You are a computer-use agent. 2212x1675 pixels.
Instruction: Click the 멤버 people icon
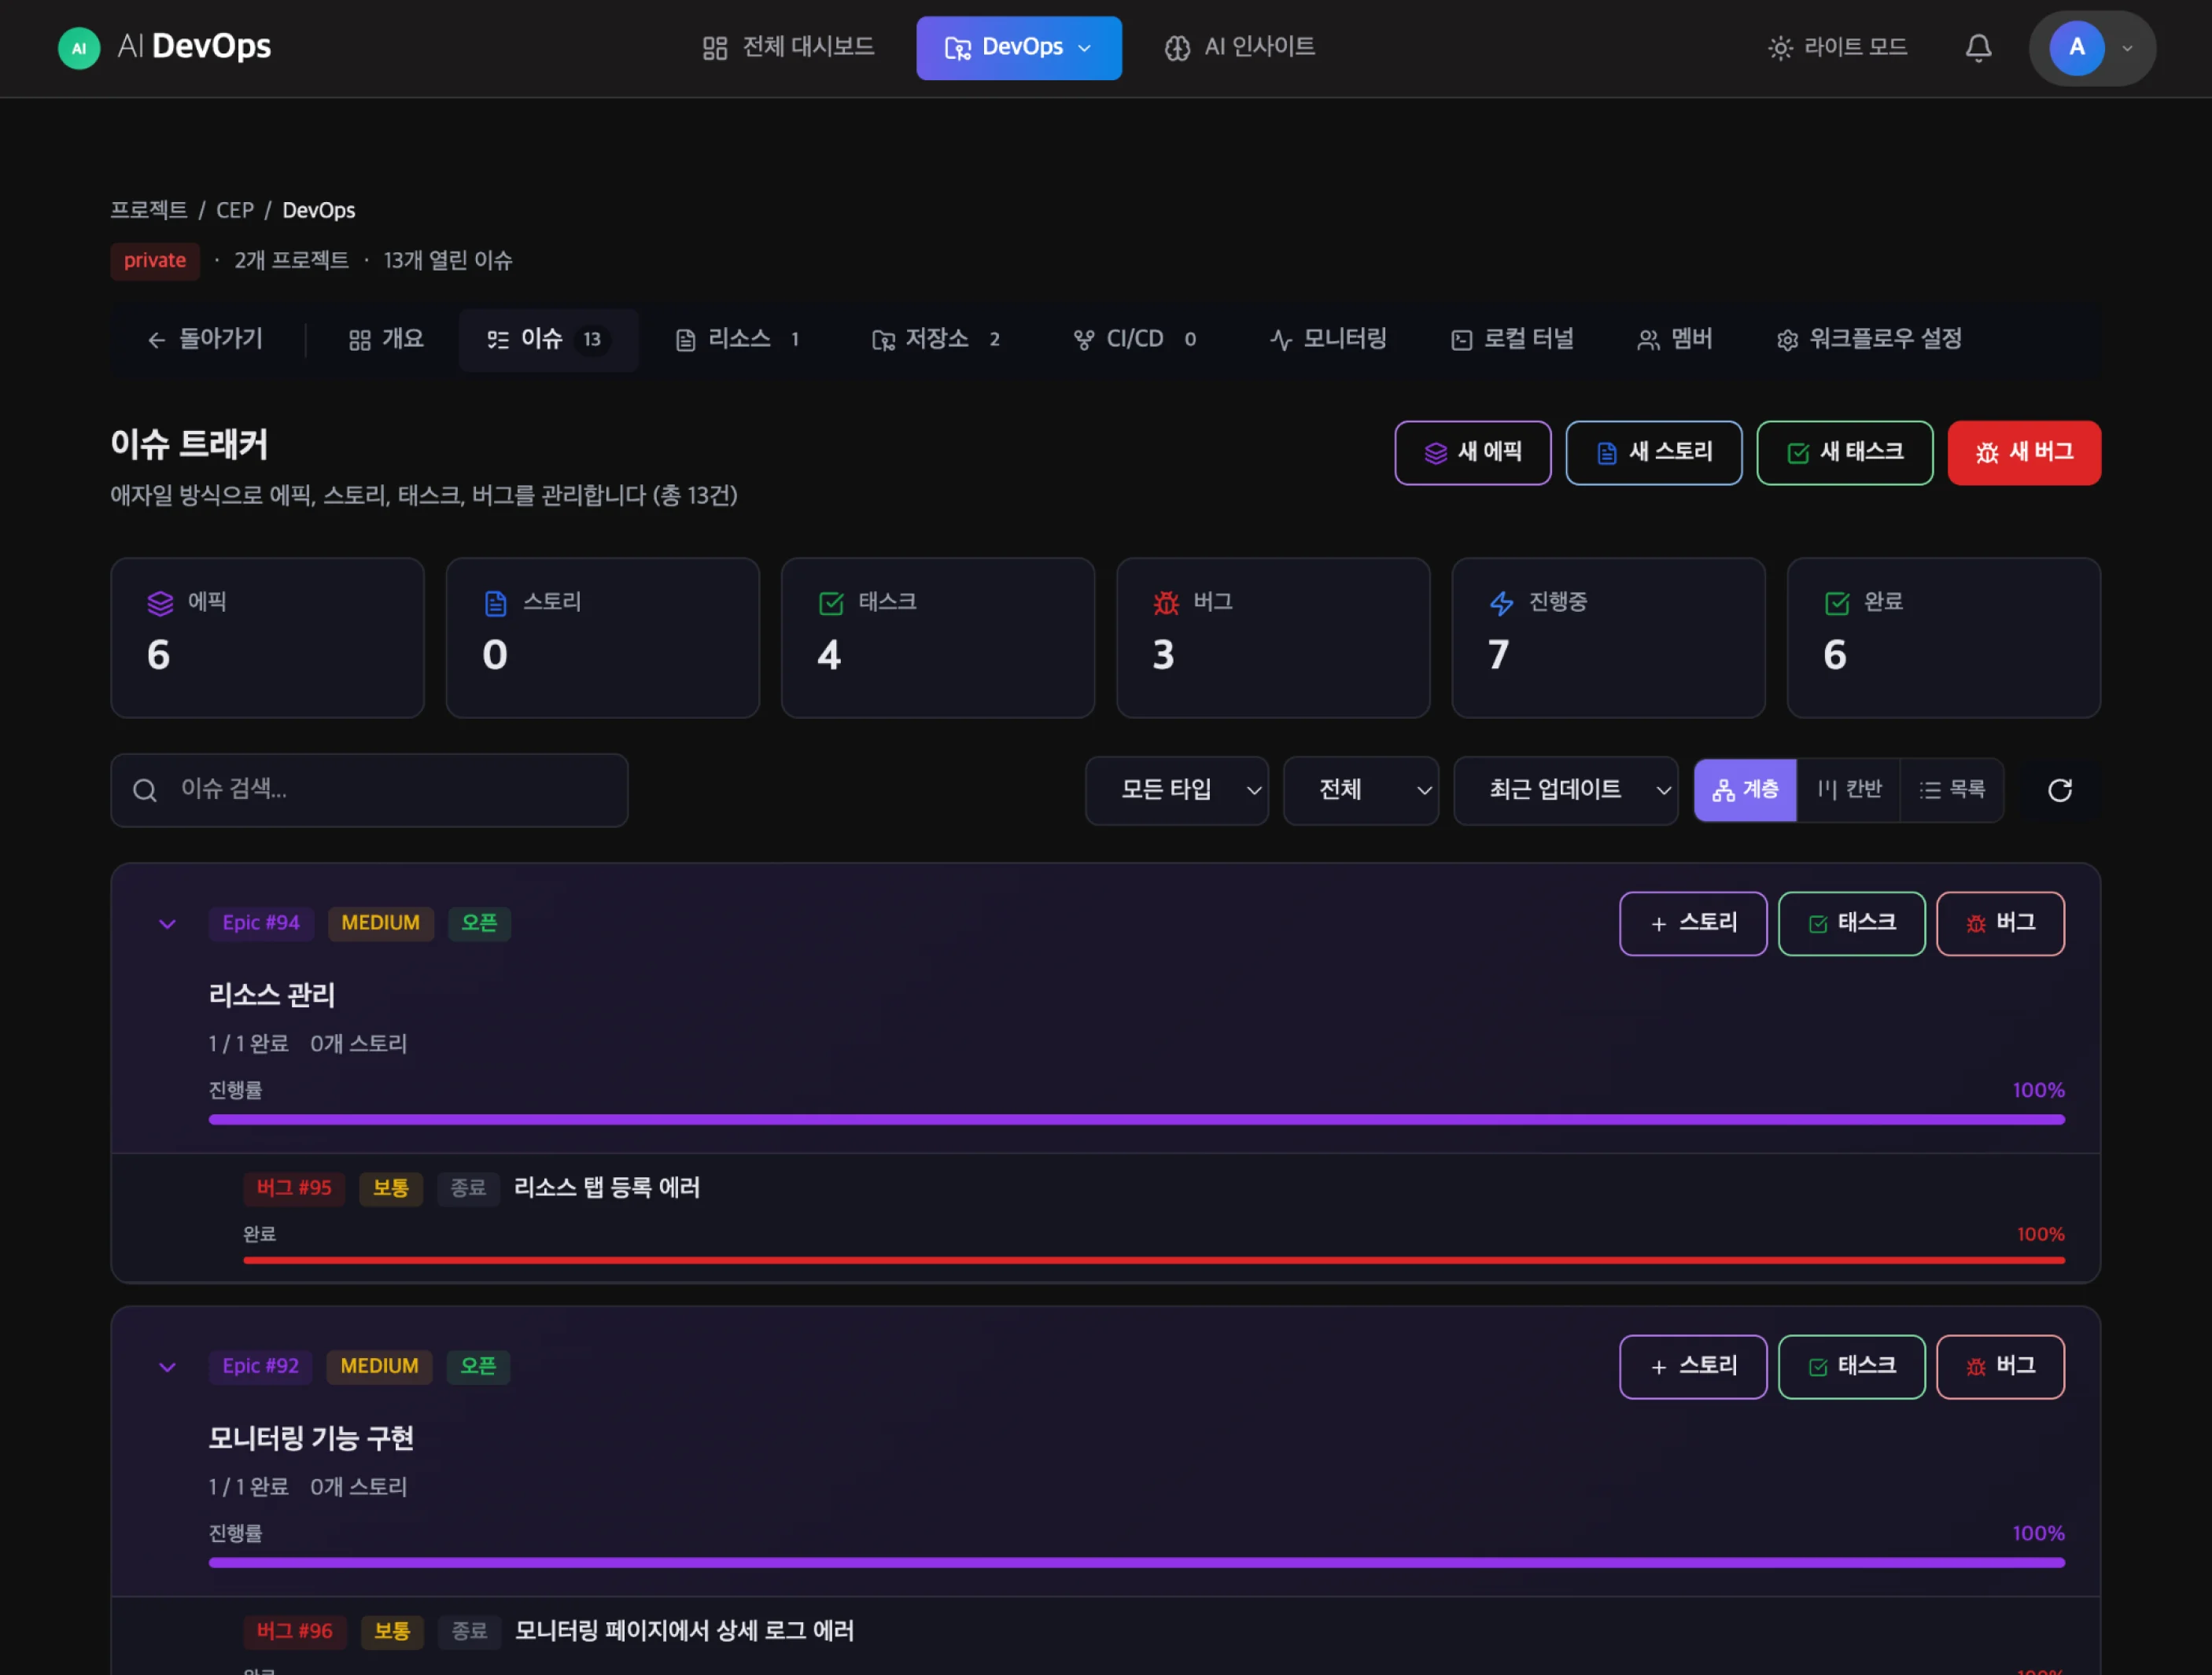tap(1648, 341)
